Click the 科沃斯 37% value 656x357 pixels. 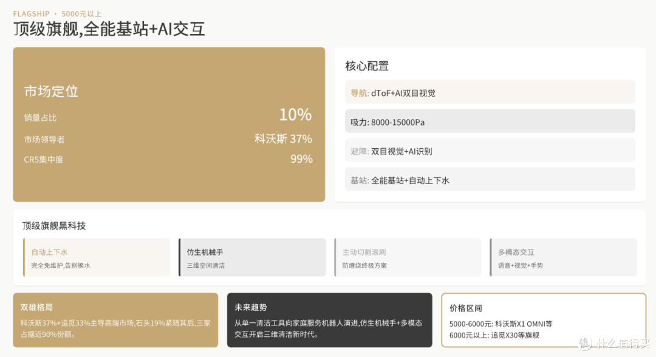click(283, 139)
